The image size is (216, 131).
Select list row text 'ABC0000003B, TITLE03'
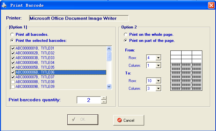tap(35, 58)
